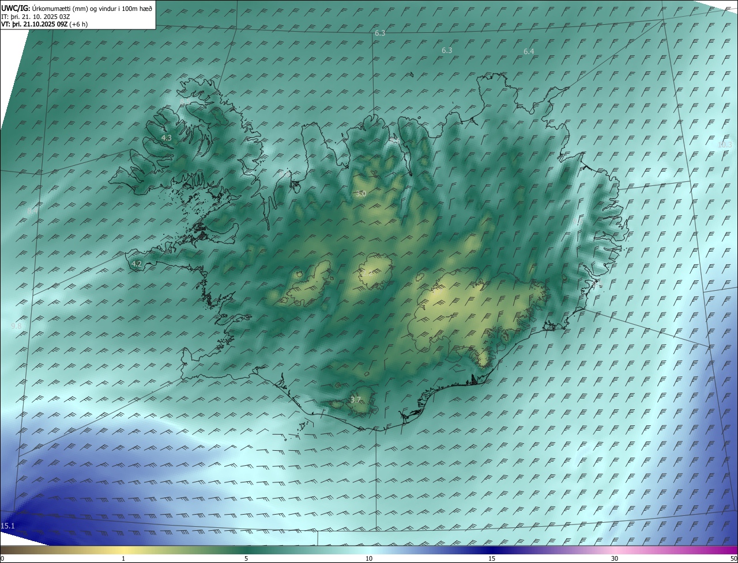Click the color scale label 15
The image size is (738, 563).
[x=492, y=558]
